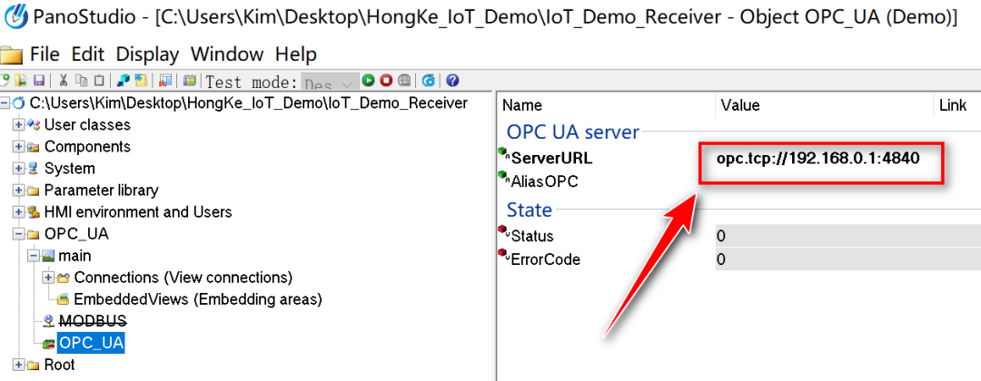This screenshot has width=981, height=381.
Task: Click the Link column header
Action: (x=953, y=105)
